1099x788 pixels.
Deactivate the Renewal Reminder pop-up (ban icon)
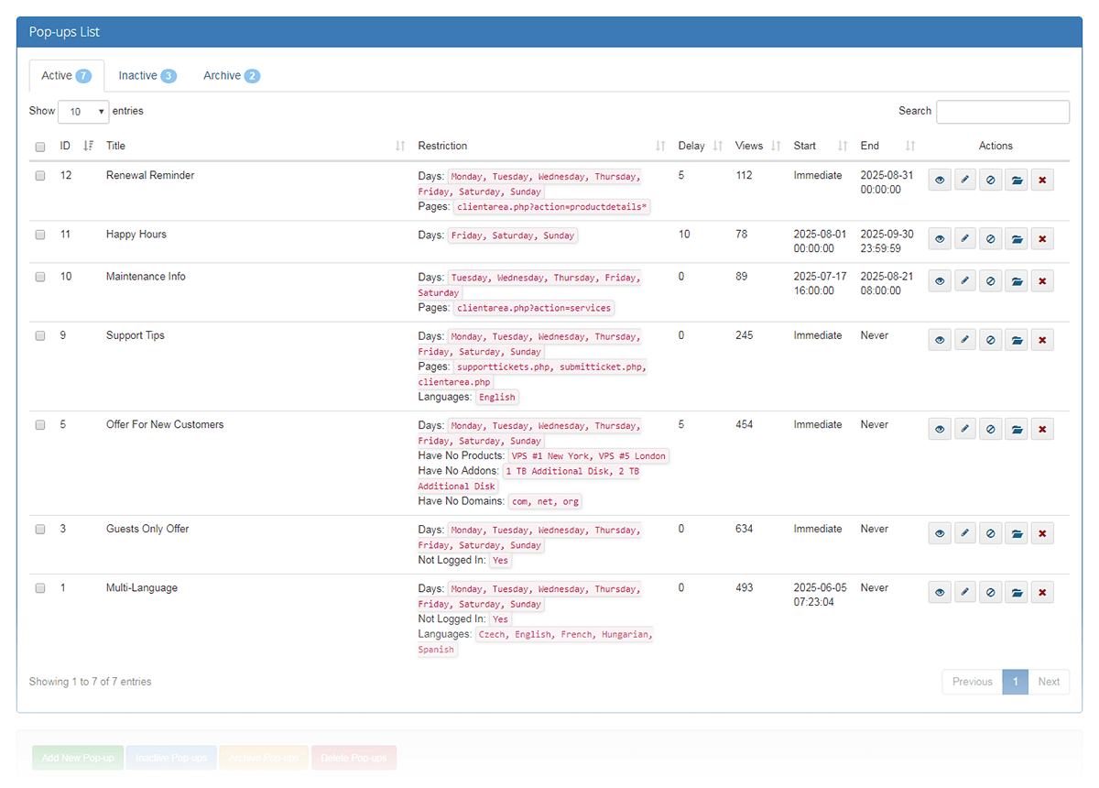(991, 181)
